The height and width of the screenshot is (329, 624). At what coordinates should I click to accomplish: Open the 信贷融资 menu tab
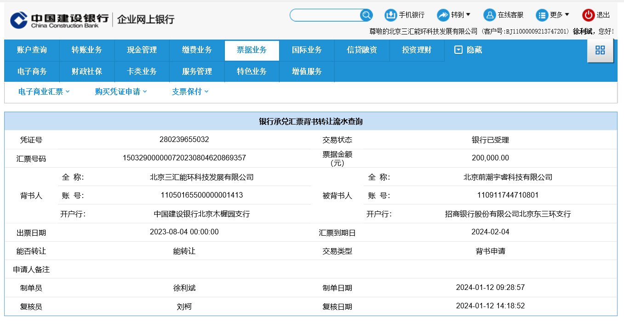362,50
